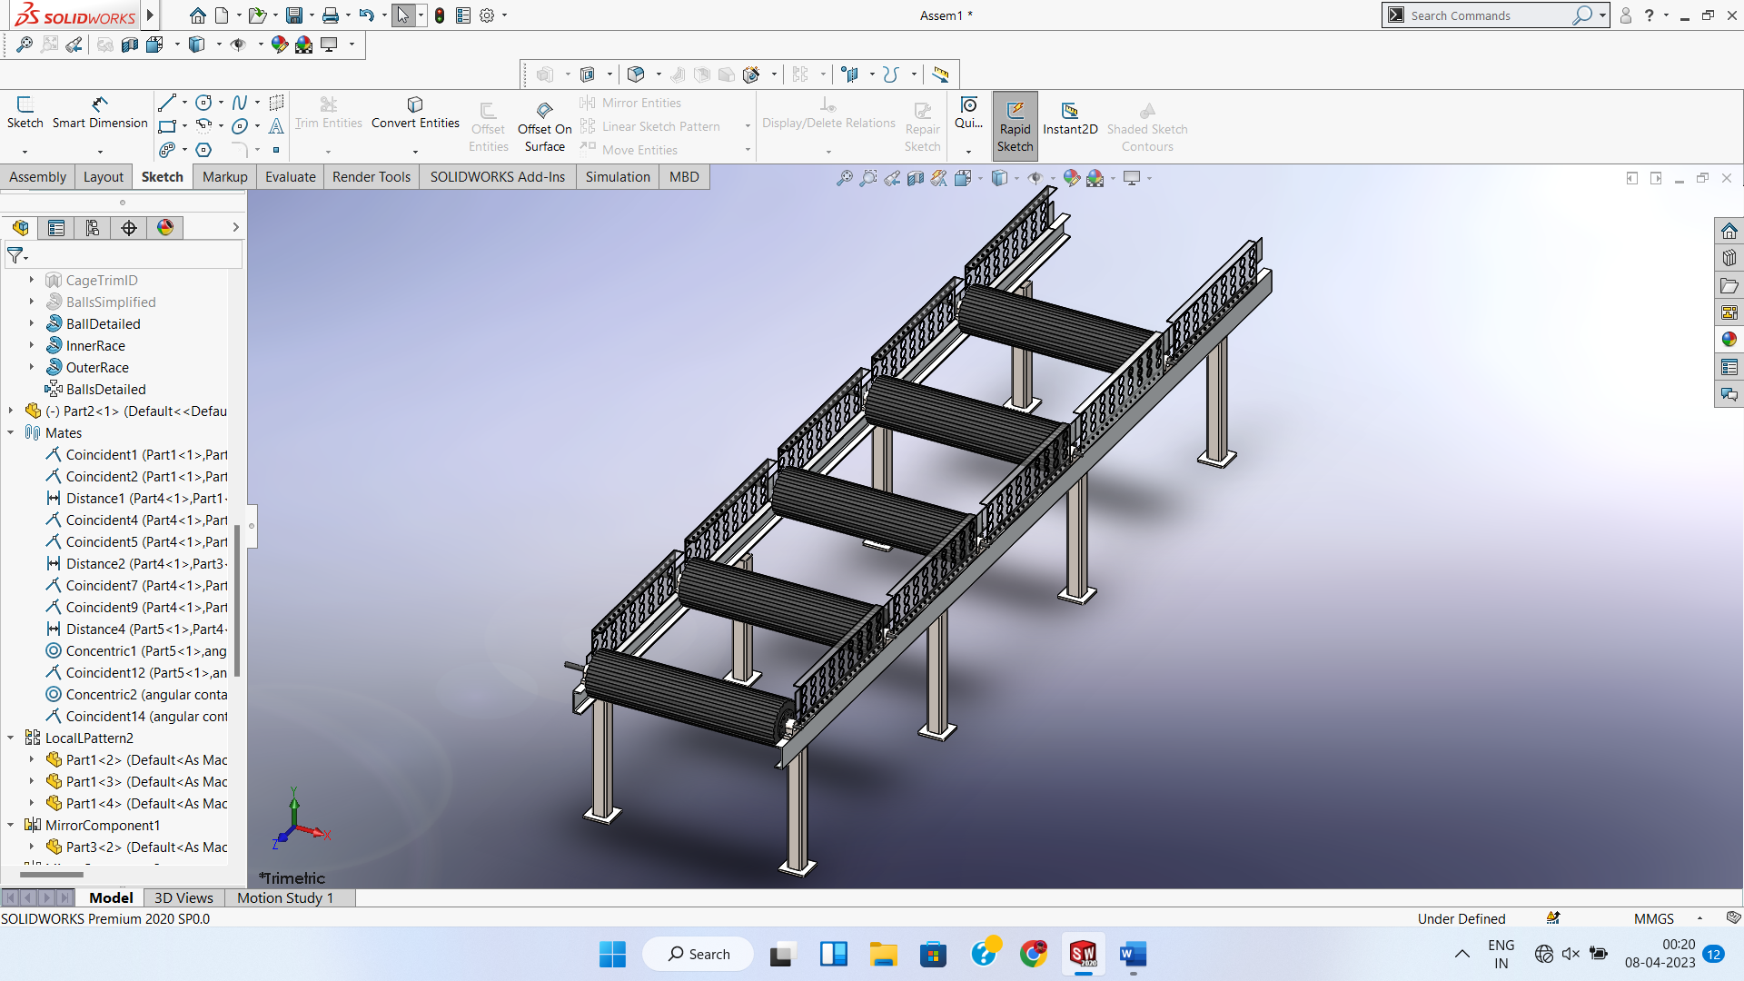
Task: Select the sketch Point tool
Action: (x=276, y=150)
